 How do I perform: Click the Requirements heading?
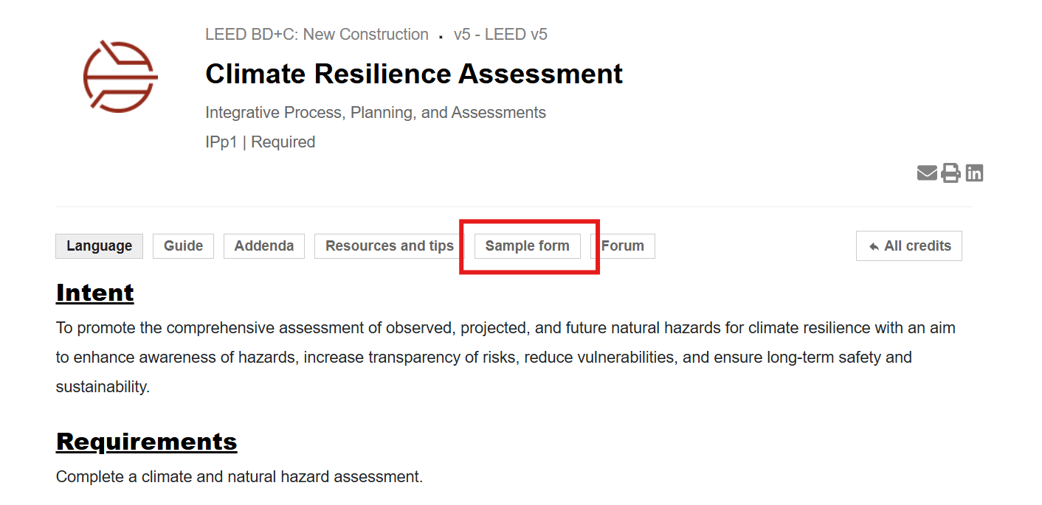(146, 442)
